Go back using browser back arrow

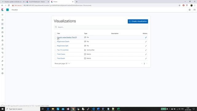tap(2, 6)
